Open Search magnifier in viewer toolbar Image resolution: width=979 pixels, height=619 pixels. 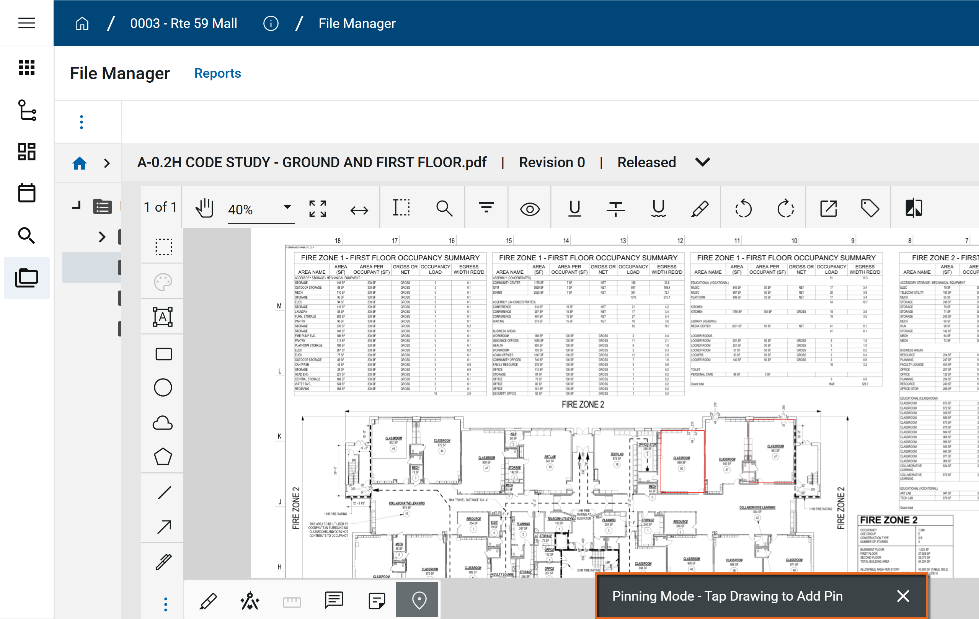(x=444, y=209)
